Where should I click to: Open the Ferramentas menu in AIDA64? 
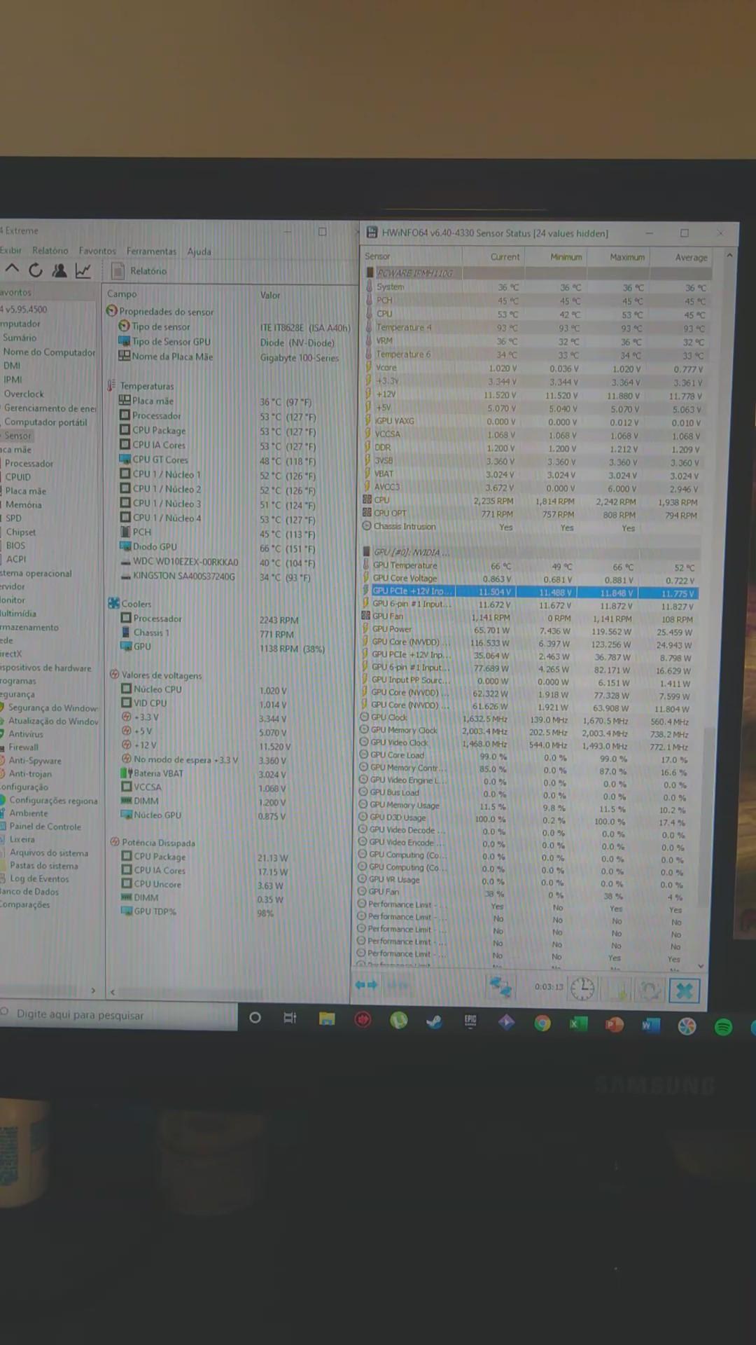[151, 251]
